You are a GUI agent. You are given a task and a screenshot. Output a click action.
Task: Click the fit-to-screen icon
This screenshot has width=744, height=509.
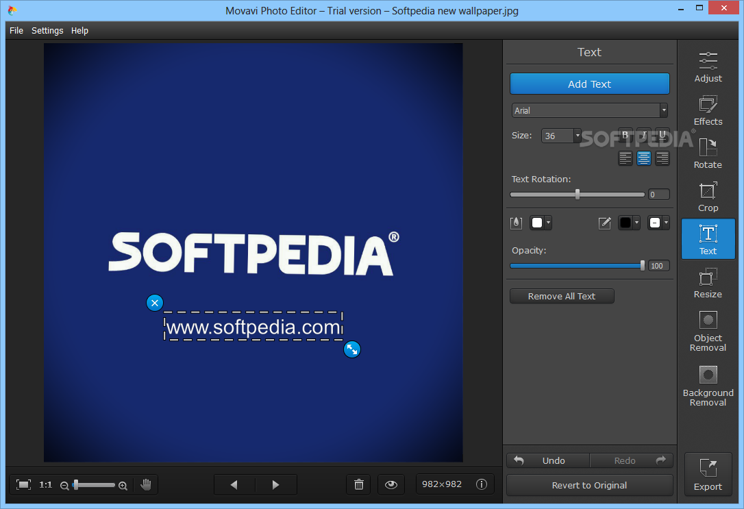(x=23, y=484)
